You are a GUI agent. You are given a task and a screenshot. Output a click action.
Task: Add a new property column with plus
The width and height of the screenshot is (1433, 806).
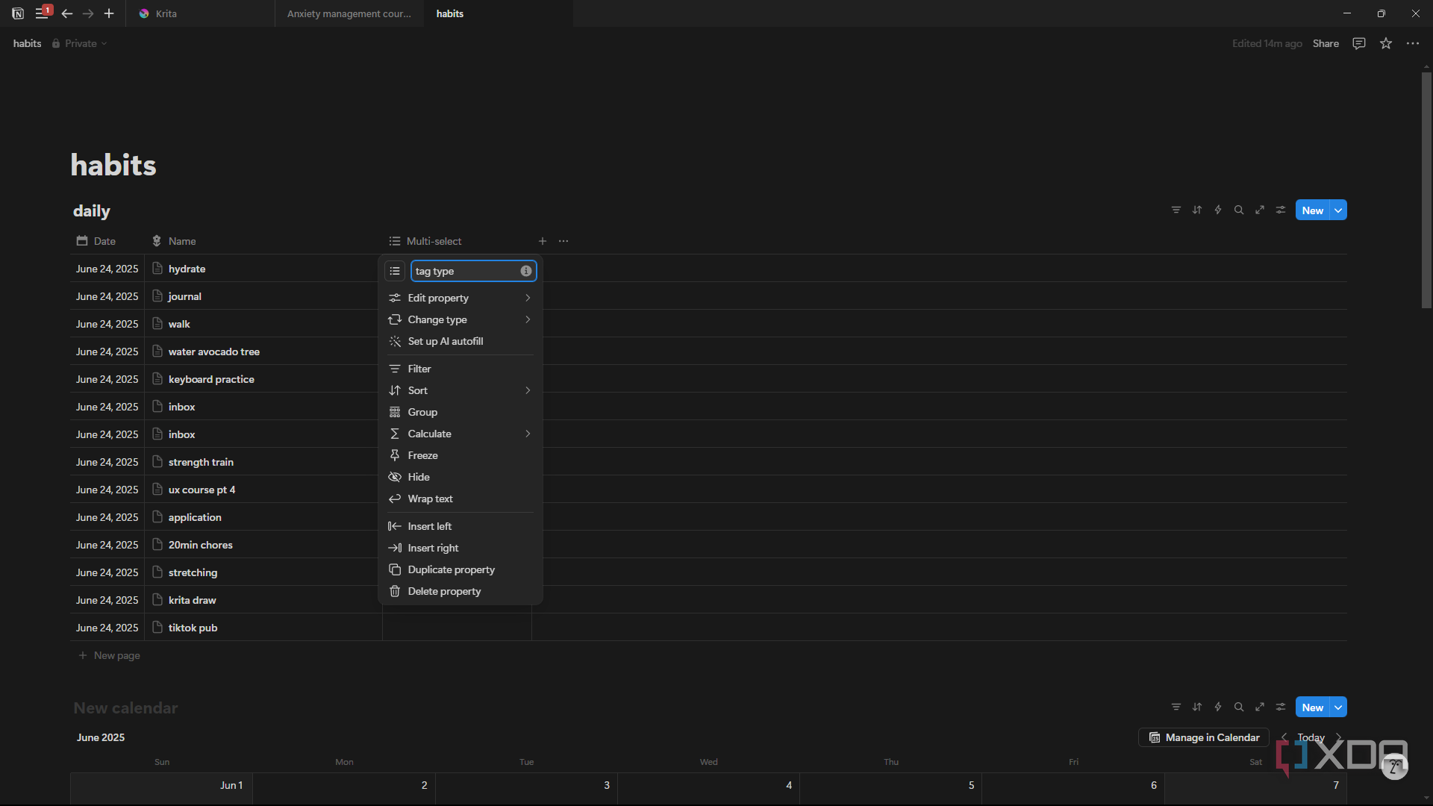pos(543,241)
